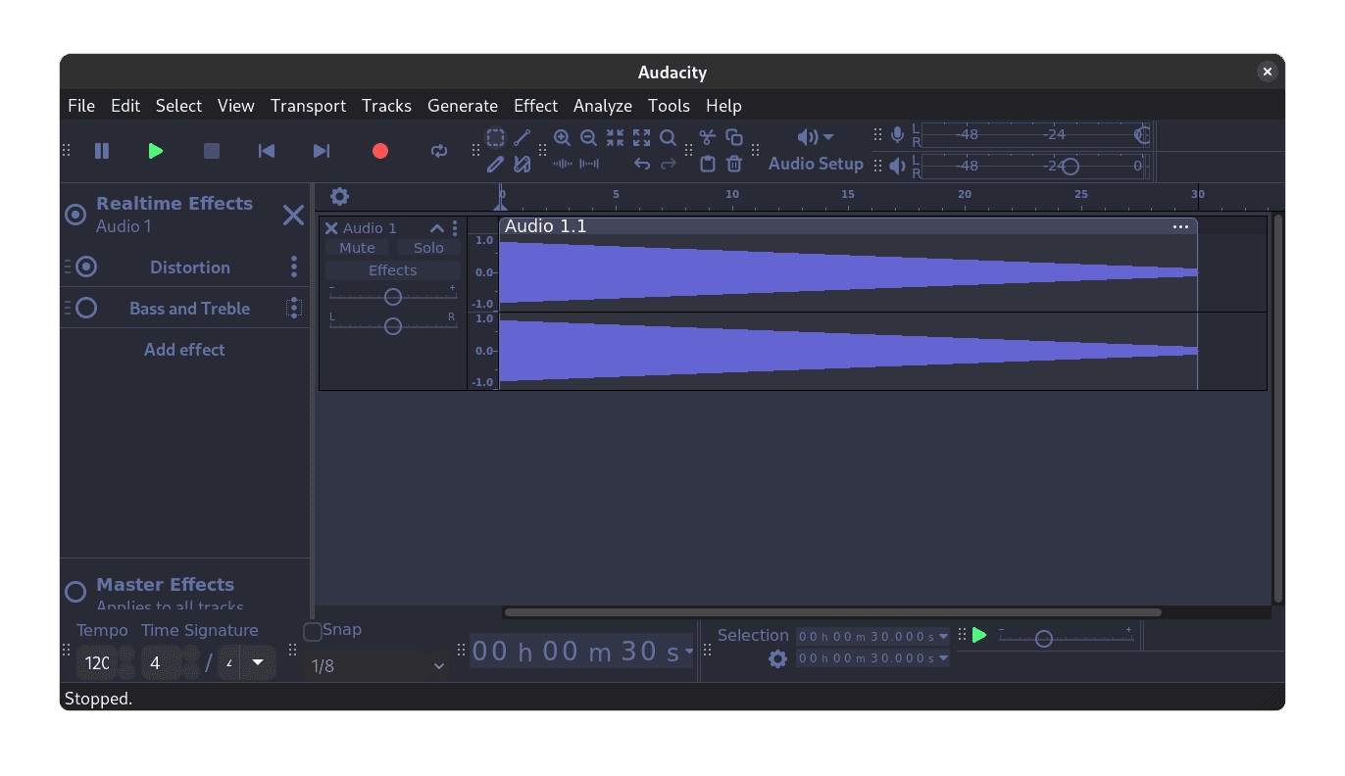Click Fit Project to Width icon
This screenshot has width=1345, height=776.
pyautogui.click(x=641, y=137)
